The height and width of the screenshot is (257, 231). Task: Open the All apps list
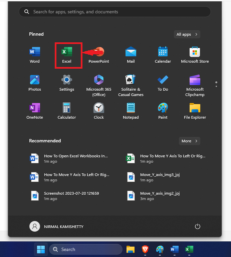[187, 34]
